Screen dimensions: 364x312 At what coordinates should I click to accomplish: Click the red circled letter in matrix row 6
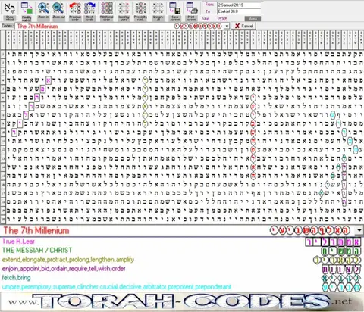pos(253,98)
